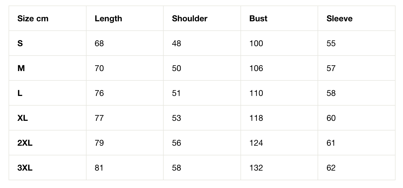The height and width of the screenshot is (188, 403).
Task: Select the XL size row label
Action: point(23,118)
